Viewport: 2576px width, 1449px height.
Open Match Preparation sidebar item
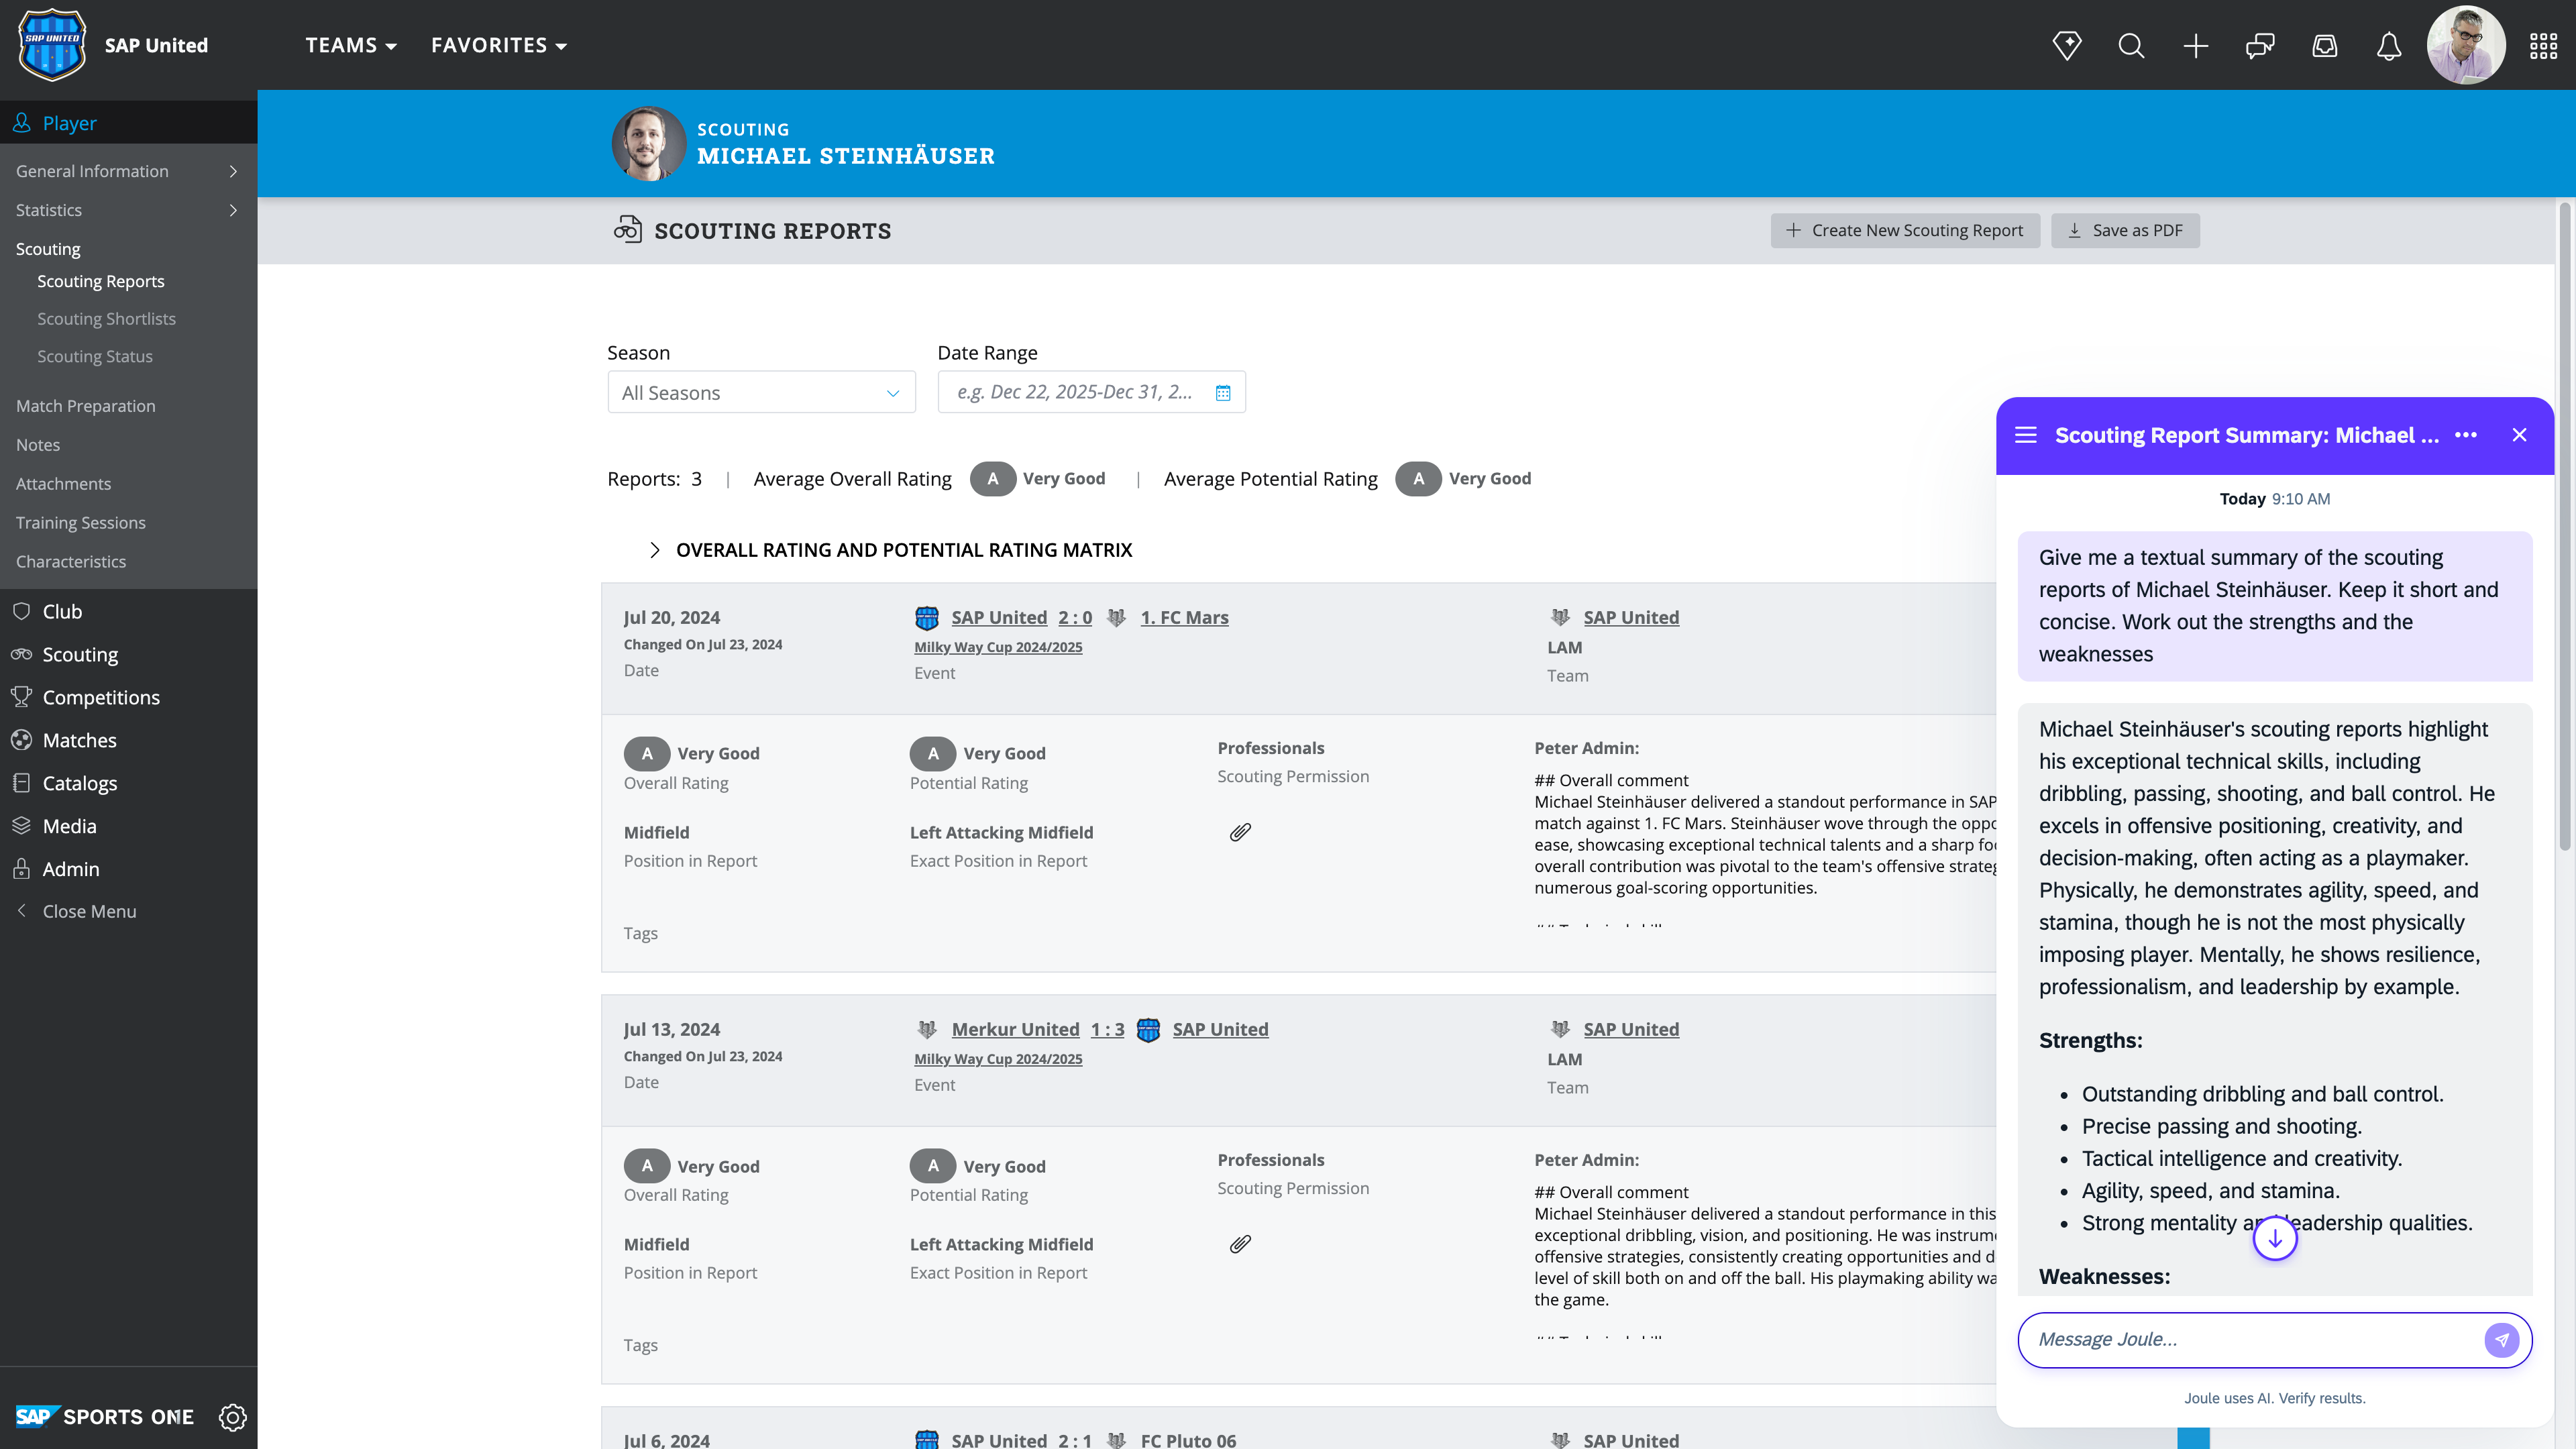86,406
